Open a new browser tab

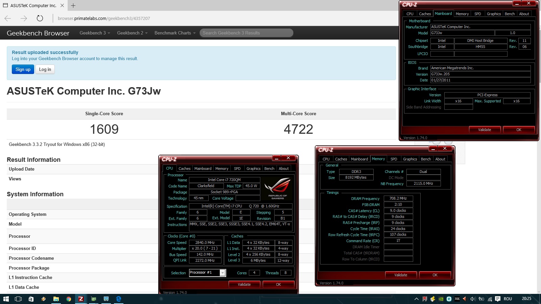click(x=73, y=5)
